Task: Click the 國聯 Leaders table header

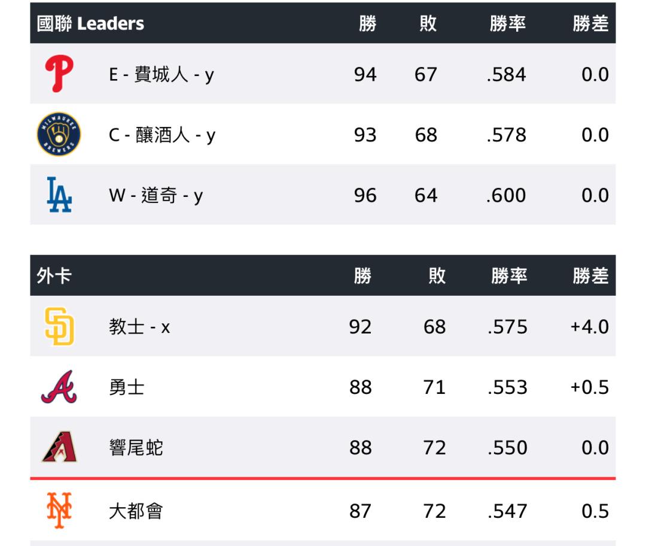Action: coord(90,23)
